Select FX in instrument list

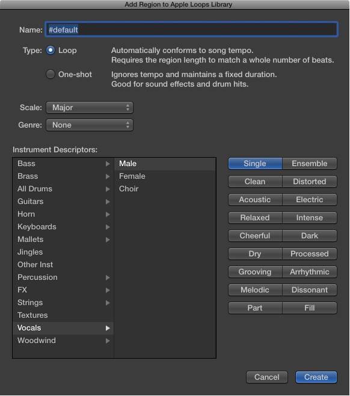63,290
